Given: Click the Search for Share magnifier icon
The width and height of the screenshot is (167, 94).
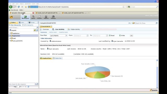Looking at the screenshot, I should (x=157, y=23).
